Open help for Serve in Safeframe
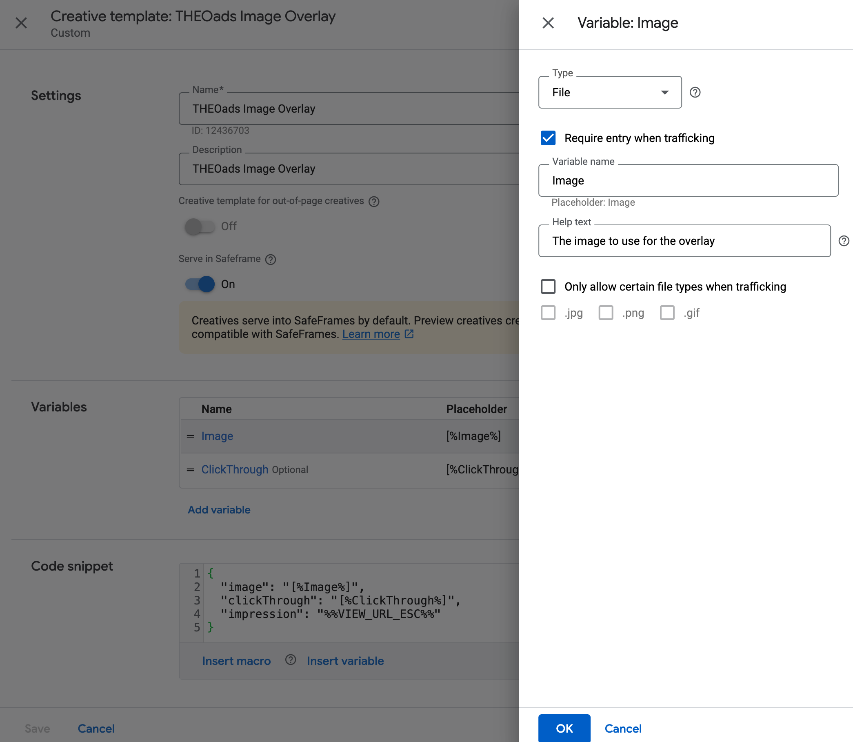This screenshot has height=742, width=853. [x=271, y=260]
